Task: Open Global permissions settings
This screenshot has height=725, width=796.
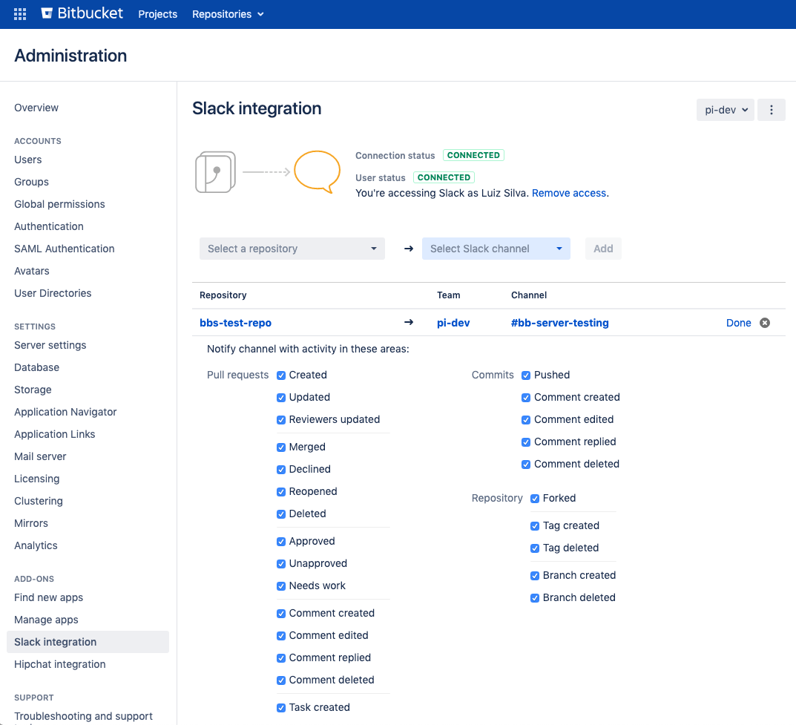Action: pyautogui.click(x=59, y=204)
